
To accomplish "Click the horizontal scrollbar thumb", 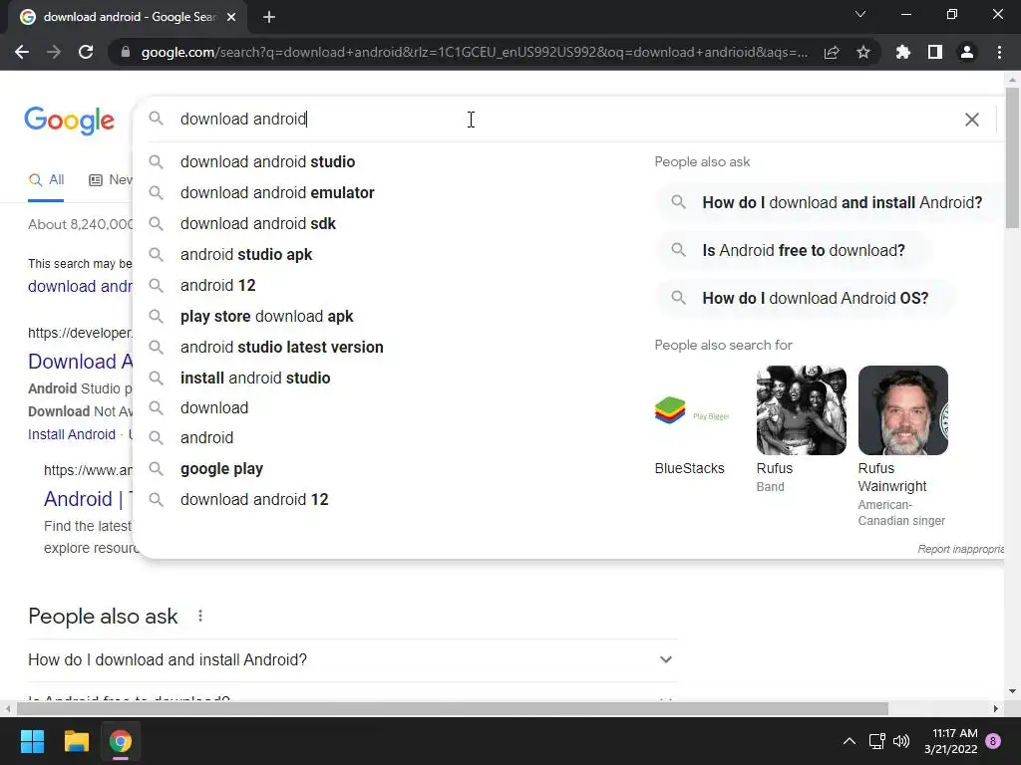I will pos(453,708).
